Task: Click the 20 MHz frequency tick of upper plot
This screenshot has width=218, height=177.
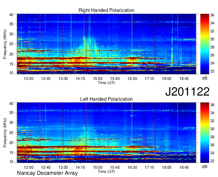Action: click(11, 54)
